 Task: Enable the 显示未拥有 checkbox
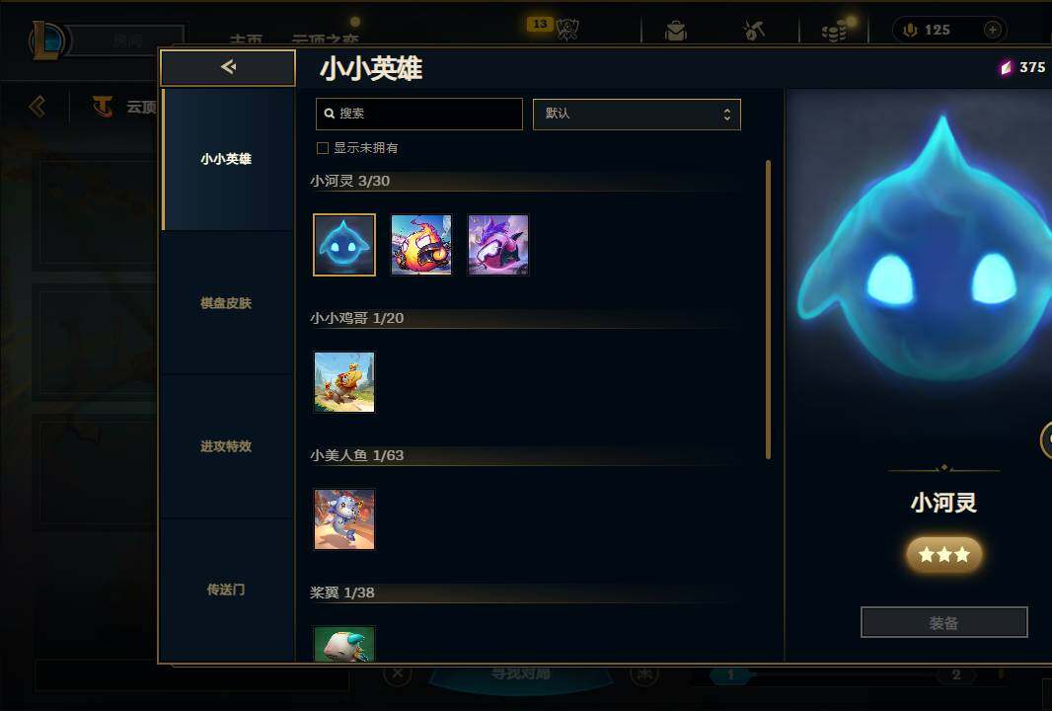click(323, 148)
